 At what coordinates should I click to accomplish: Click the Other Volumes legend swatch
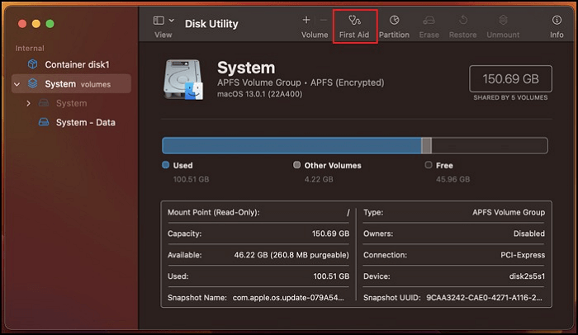point(296,165)
